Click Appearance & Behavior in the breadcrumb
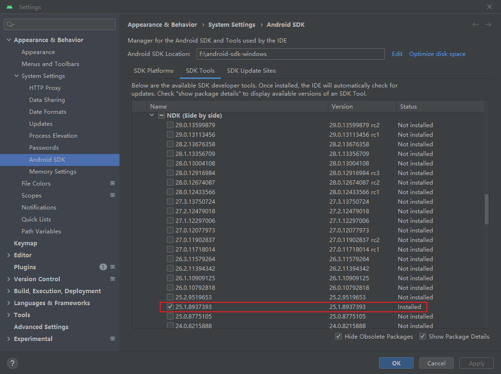 [163, 24]
